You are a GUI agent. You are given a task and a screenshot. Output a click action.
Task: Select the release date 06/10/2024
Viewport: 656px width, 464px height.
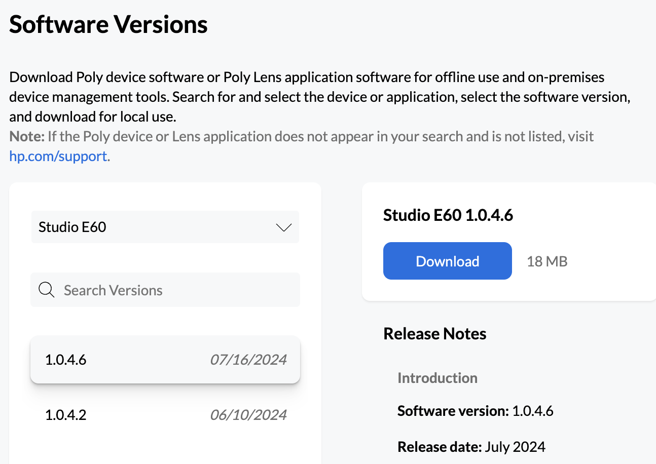point(248,414)
